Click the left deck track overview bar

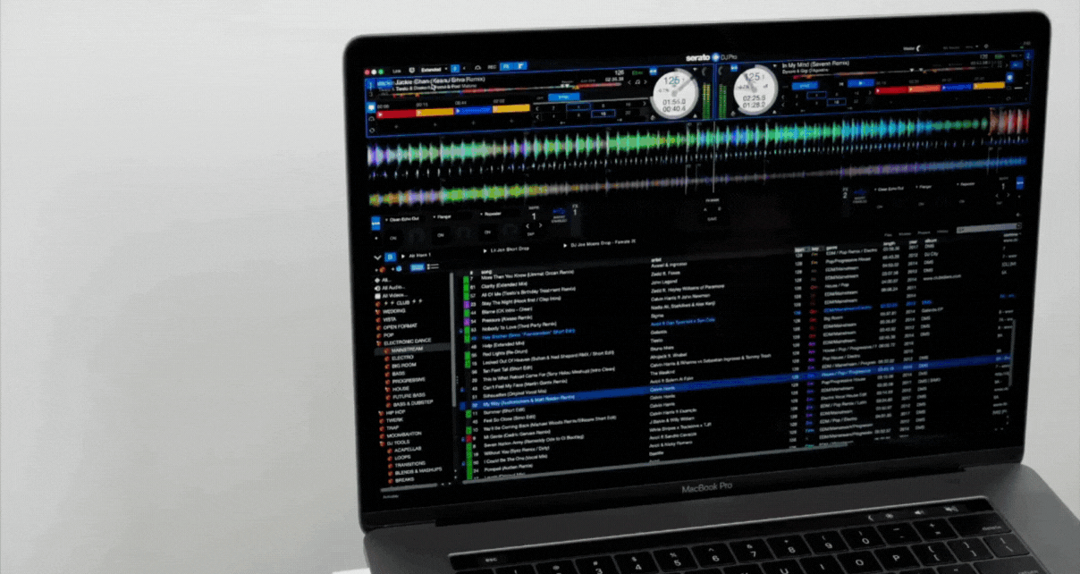(501, 89)
